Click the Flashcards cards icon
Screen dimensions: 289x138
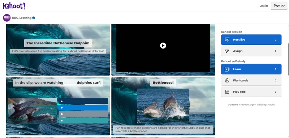pyautogui.click(x=227, y=81)
